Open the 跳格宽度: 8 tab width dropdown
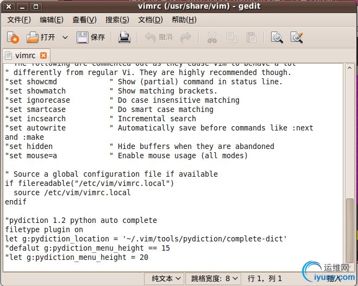This screenshot has width=358, height=286. [213, 278]
